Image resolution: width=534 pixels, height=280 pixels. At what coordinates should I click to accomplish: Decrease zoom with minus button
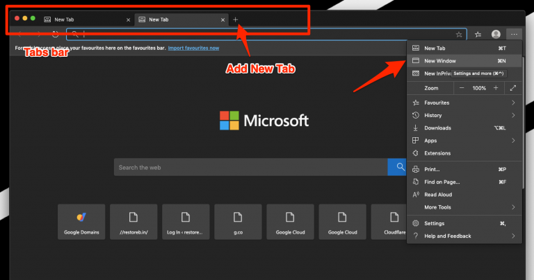[462, 88]
